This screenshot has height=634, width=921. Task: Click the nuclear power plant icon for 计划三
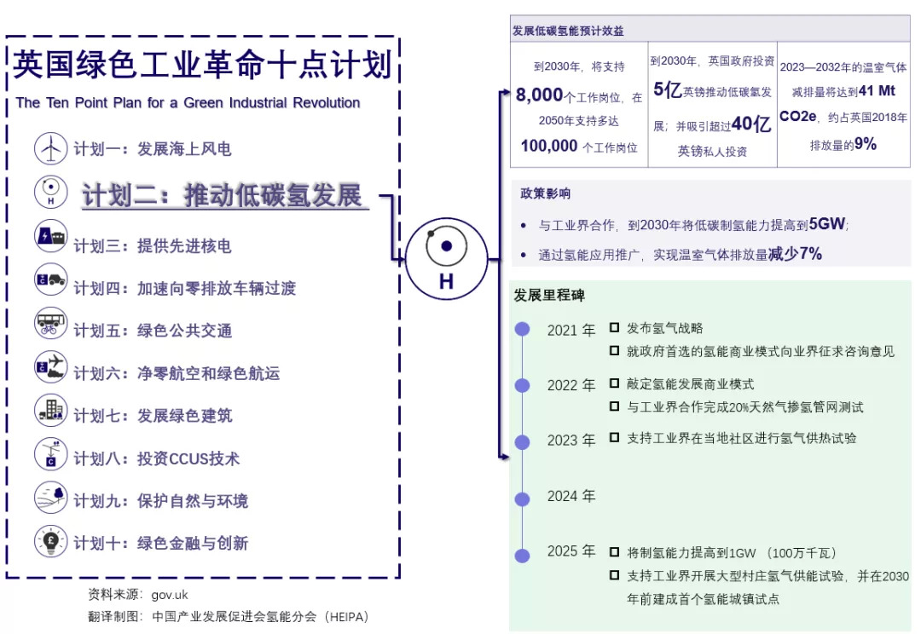[50, 236]
